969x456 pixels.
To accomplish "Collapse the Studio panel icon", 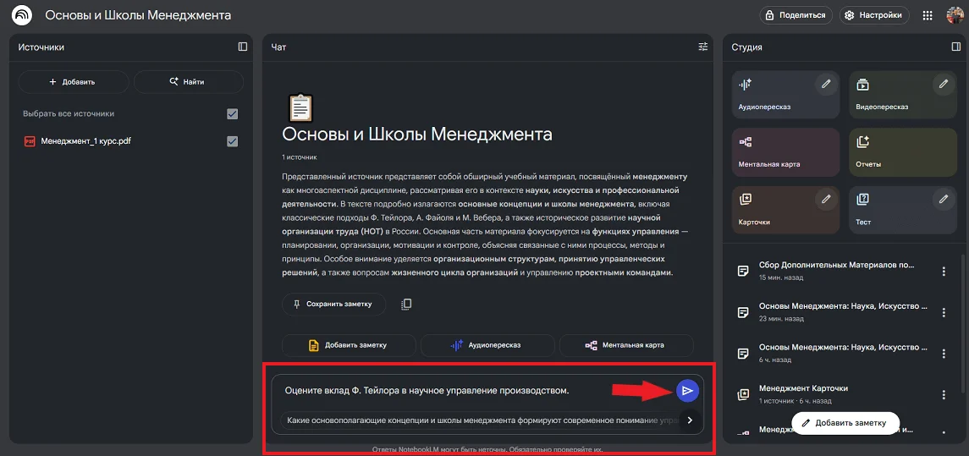I will (x=956, y=47).
